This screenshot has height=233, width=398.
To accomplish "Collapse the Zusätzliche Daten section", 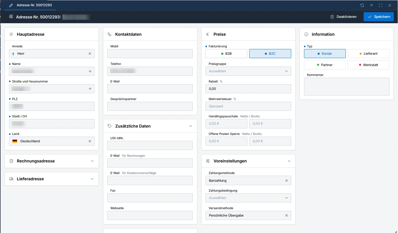I will point(190,126).
